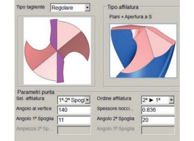The height and width of the screenshot is (141, 194).
Task: Click the 1ª-2ª Spoglia selection text
Action: (72, 100)
